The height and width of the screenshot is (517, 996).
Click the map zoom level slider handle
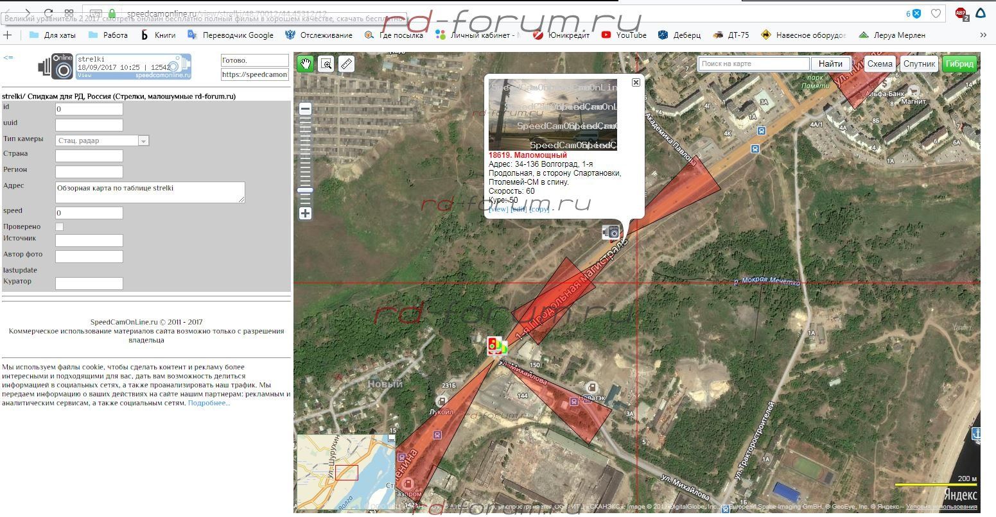coord(306,191)
